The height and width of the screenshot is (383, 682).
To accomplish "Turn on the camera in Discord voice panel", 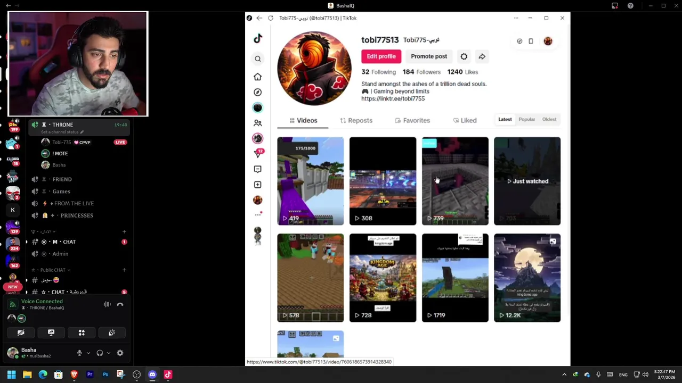I will [x=21, y=332].
